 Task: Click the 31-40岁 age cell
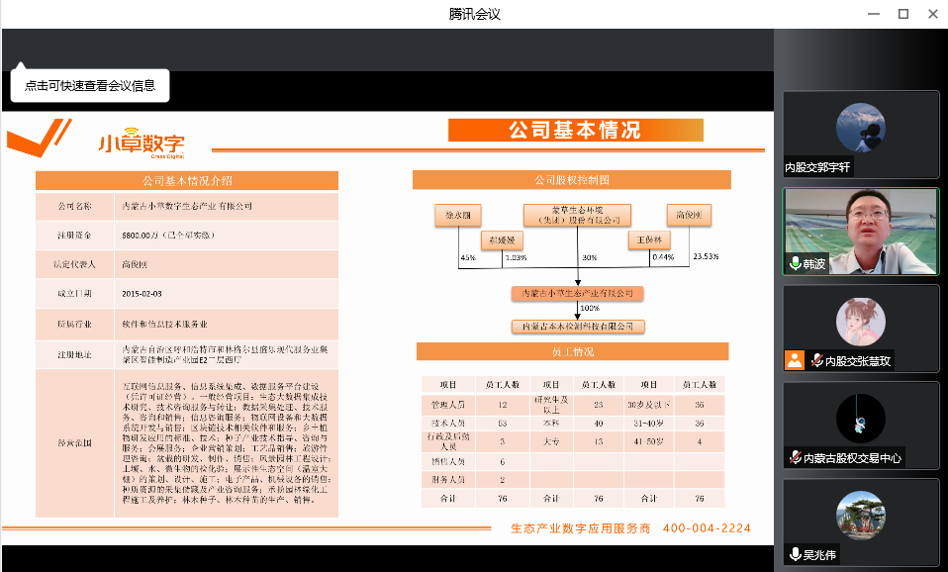point(649,424)
